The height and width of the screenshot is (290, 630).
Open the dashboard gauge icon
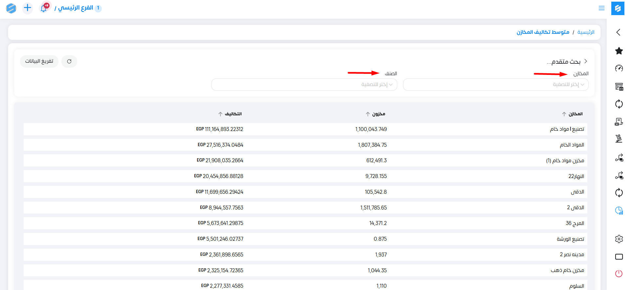coord(619,68)
